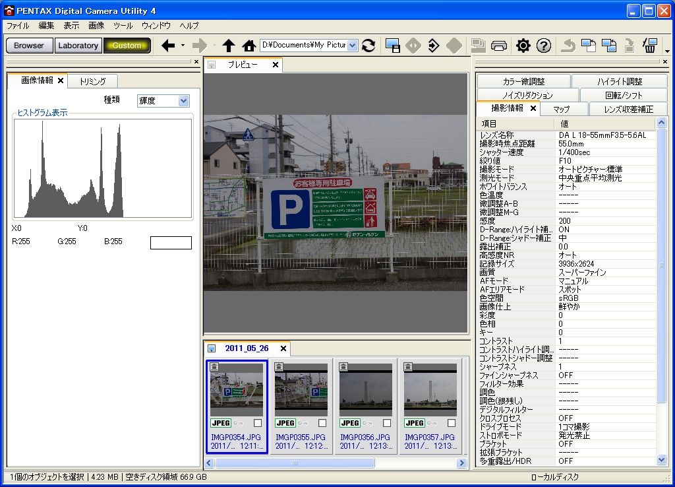Go to the home folder icon
The image size is (675, 487).
(249, 46)
